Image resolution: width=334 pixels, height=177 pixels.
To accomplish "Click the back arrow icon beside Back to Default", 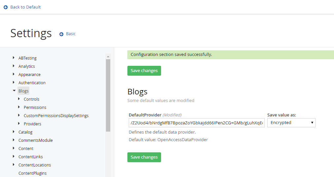I will [6, 7].
